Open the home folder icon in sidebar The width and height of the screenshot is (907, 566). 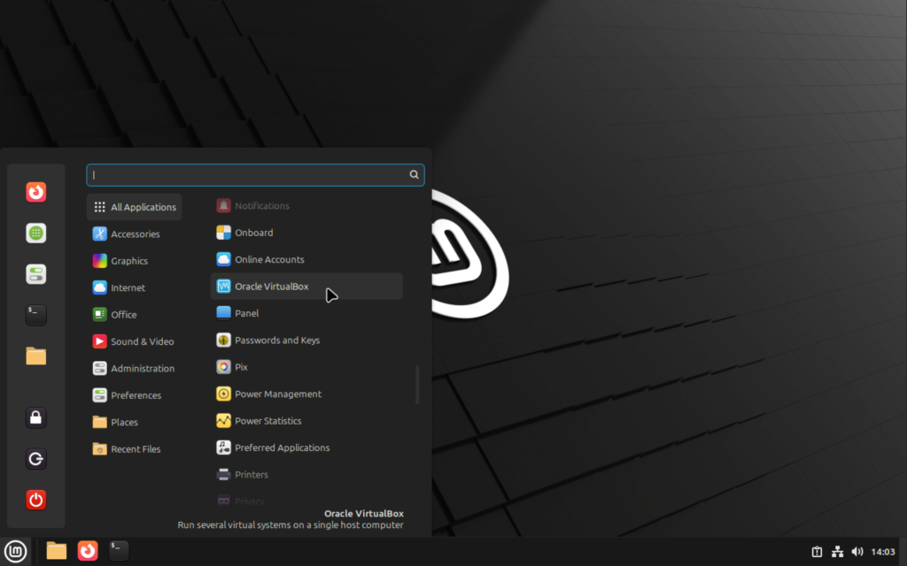tap(35, 356)
